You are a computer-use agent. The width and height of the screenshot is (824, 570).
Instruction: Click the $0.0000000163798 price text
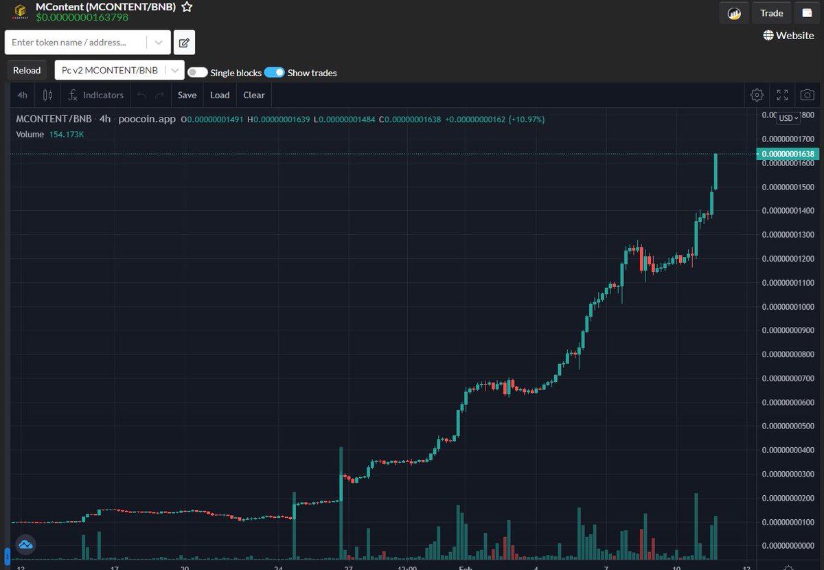tap(82, 17)
